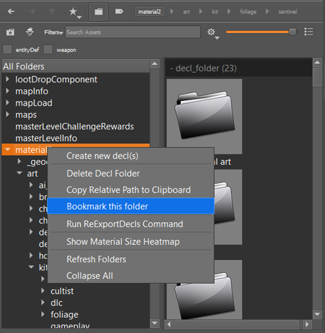Image resolution: width=325 pixels, height=333 pixels.
Task: Click asset panel scroll left arrow
Action: pos(170,325)
